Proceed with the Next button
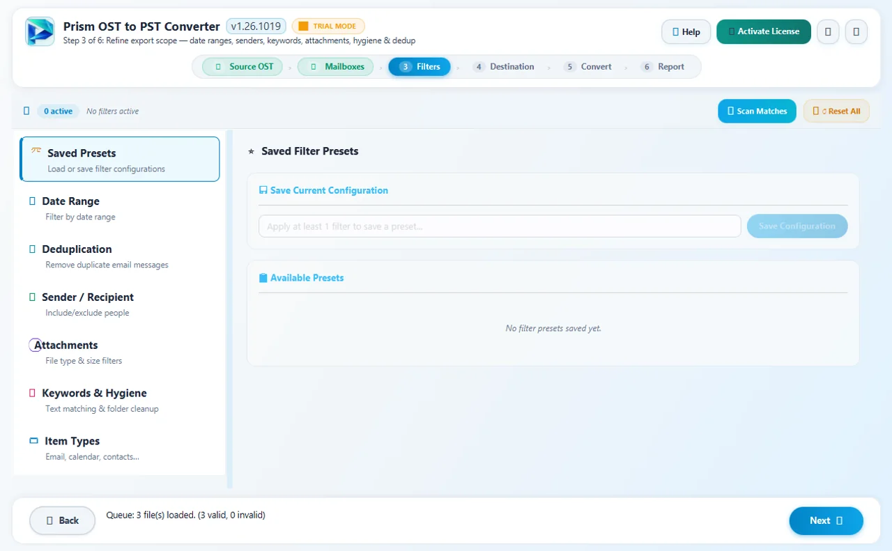The width and height of the screenshot is (892, 551). [826, 520]
